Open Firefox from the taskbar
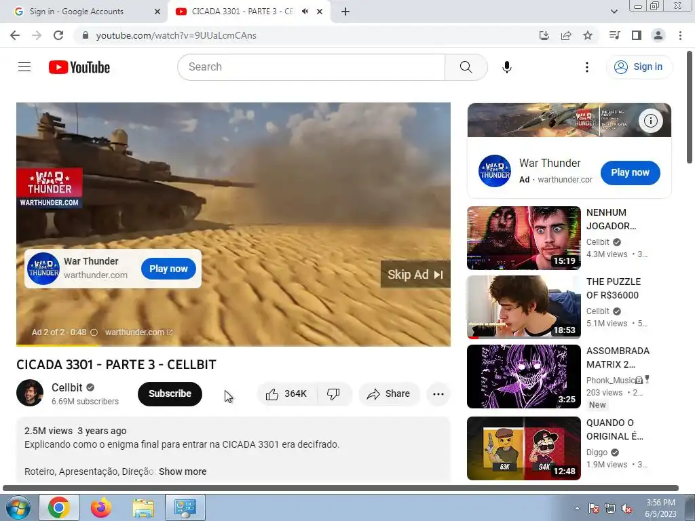This screenshot has height=521, width=695. point(101,507)
